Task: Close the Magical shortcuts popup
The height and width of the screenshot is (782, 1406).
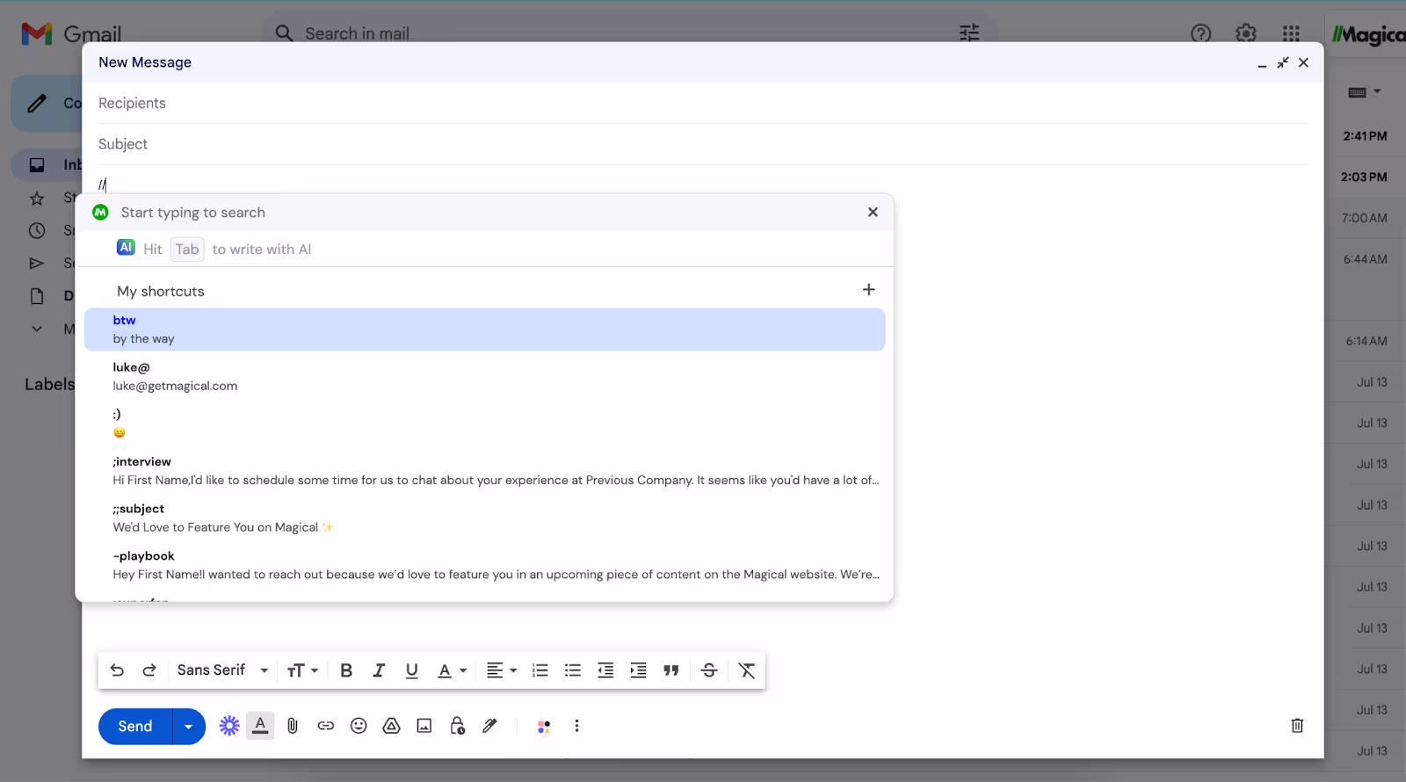Action: pyautogui.click(x=873, y=213)
